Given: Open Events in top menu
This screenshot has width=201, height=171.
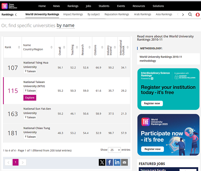Looking at the screenshot, I should pos(121,6).
